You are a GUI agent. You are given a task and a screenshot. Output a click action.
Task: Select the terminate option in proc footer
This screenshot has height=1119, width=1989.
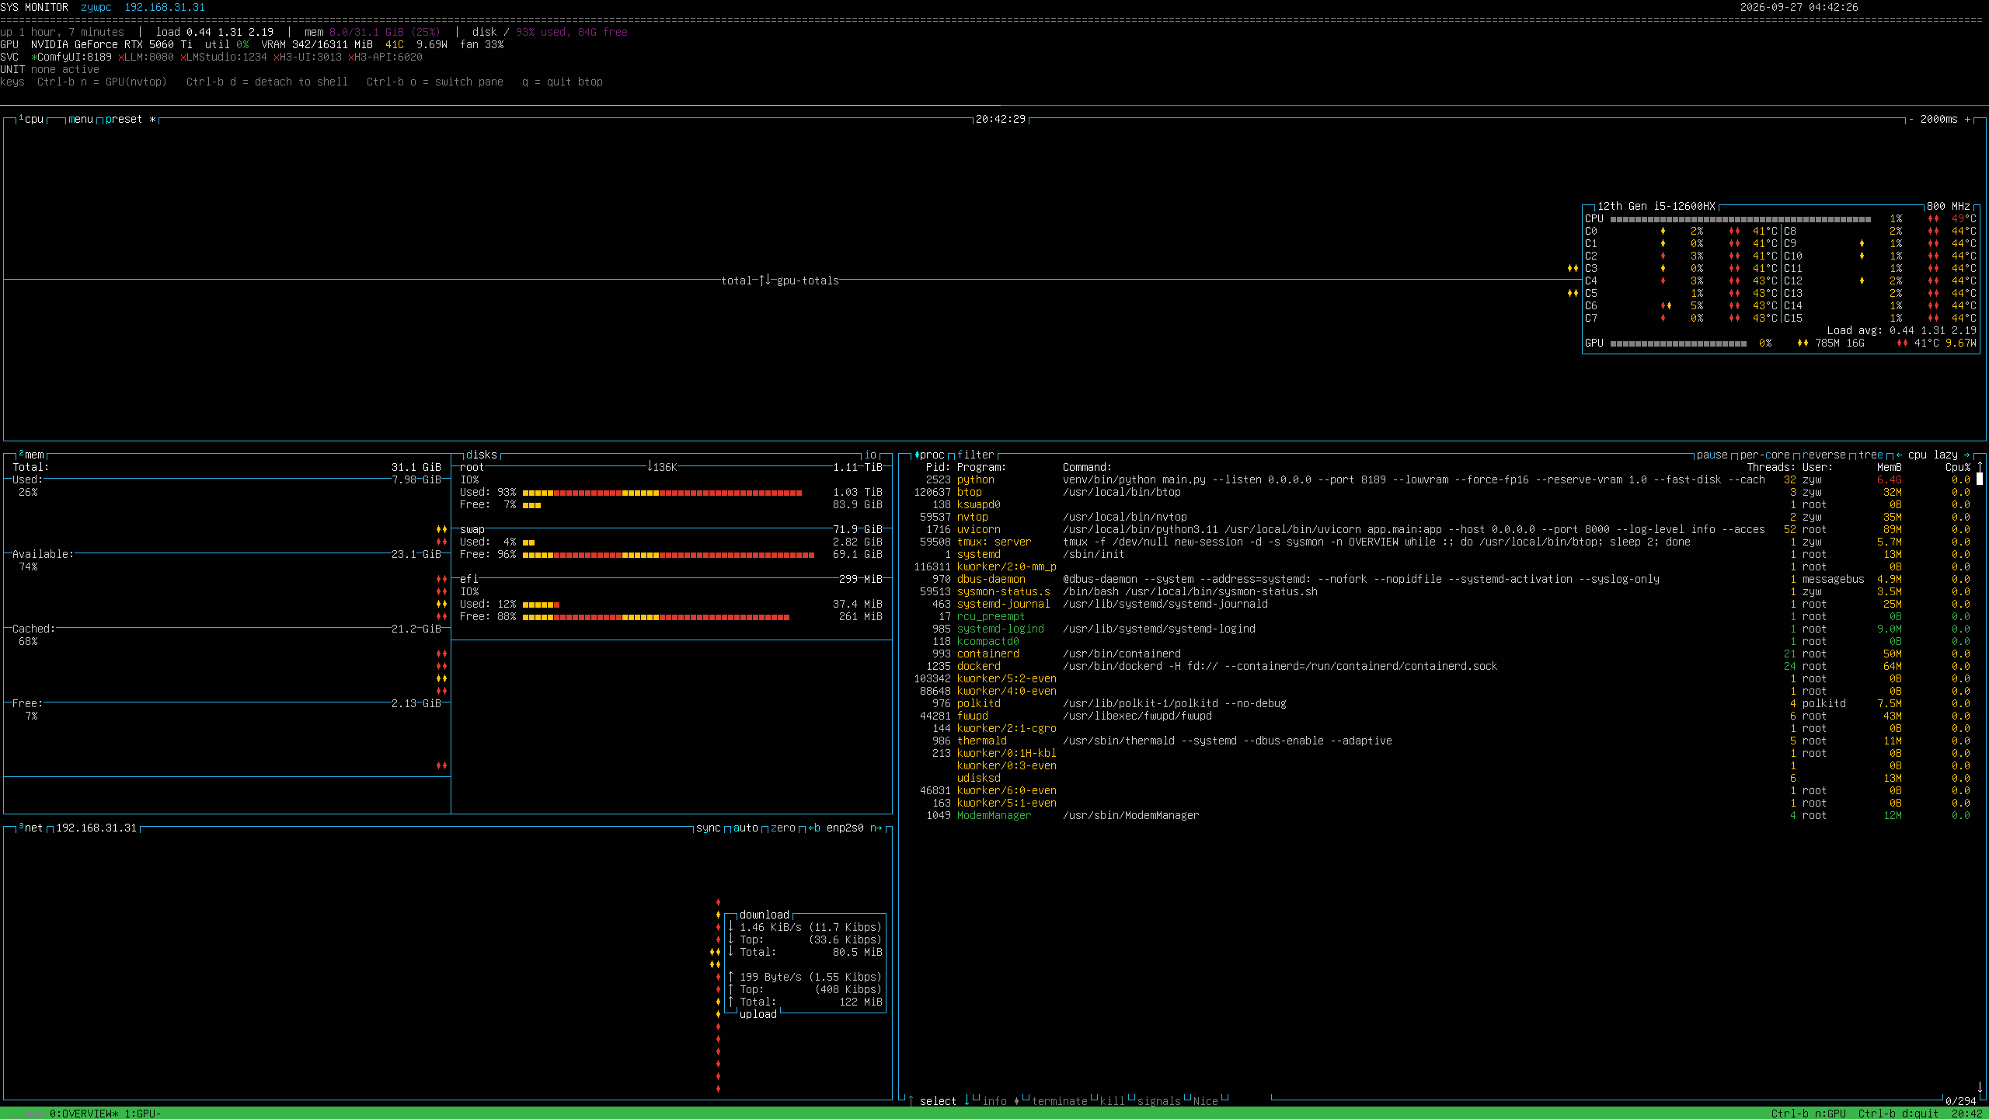click(x=1060, y=1101)
